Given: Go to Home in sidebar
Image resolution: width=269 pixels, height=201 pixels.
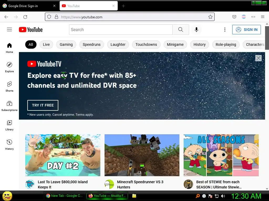Looking at the screenshot, I should (x=9, y=48).
